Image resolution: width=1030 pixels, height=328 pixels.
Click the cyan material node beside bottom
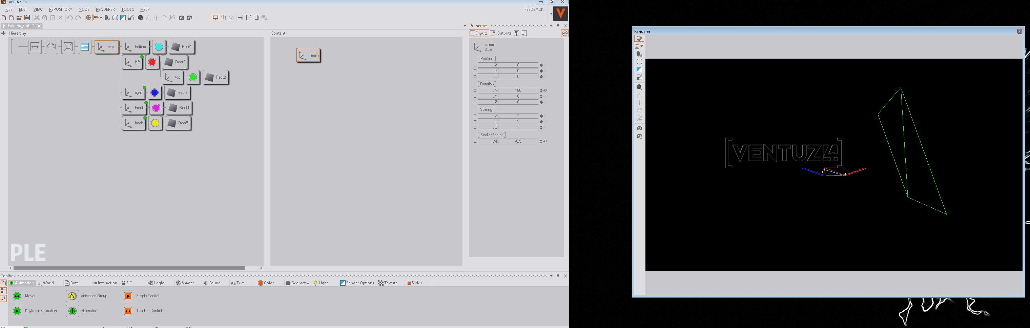point(159,47)
